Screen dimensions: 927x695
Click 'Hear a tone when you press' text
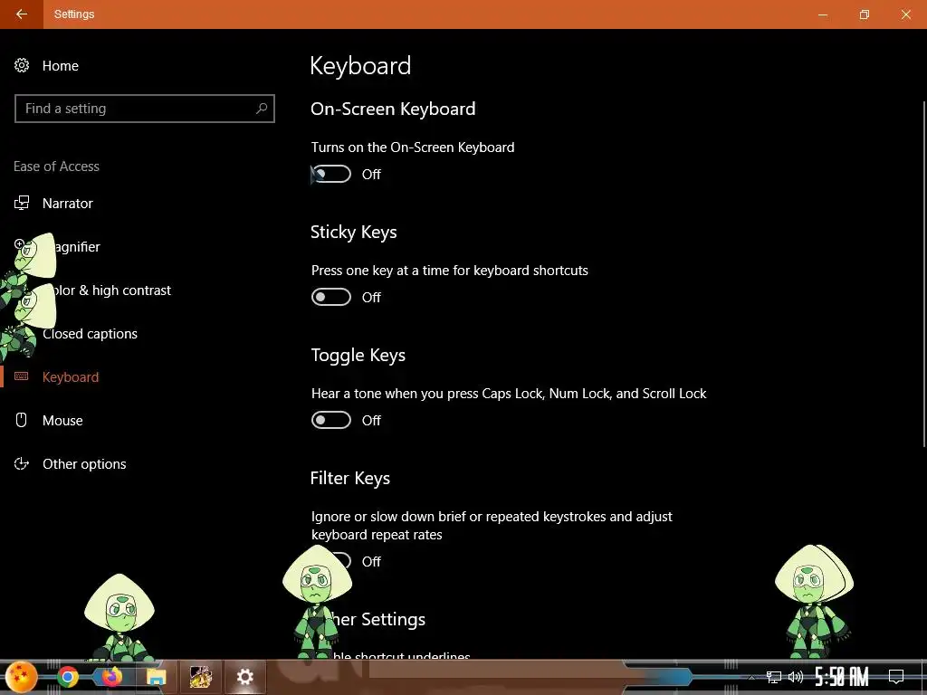[509, 393]
